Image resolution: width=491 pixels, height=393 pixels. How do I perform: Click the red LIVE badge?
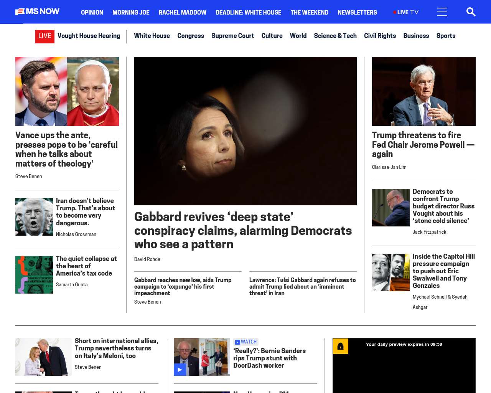[x=44, y=36]
